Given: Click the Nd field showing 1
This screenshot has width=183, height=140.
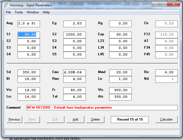Looking at the screenshot, I should pyautogui.click(x=166, y=79).
